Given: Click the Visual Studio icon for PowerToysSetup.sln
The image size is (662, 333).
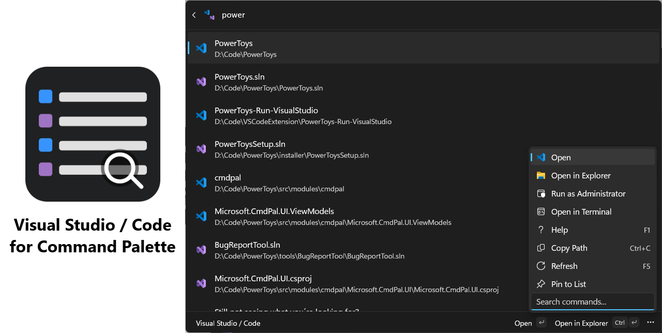Looking at the screenshot, I should tap(201, 149).
